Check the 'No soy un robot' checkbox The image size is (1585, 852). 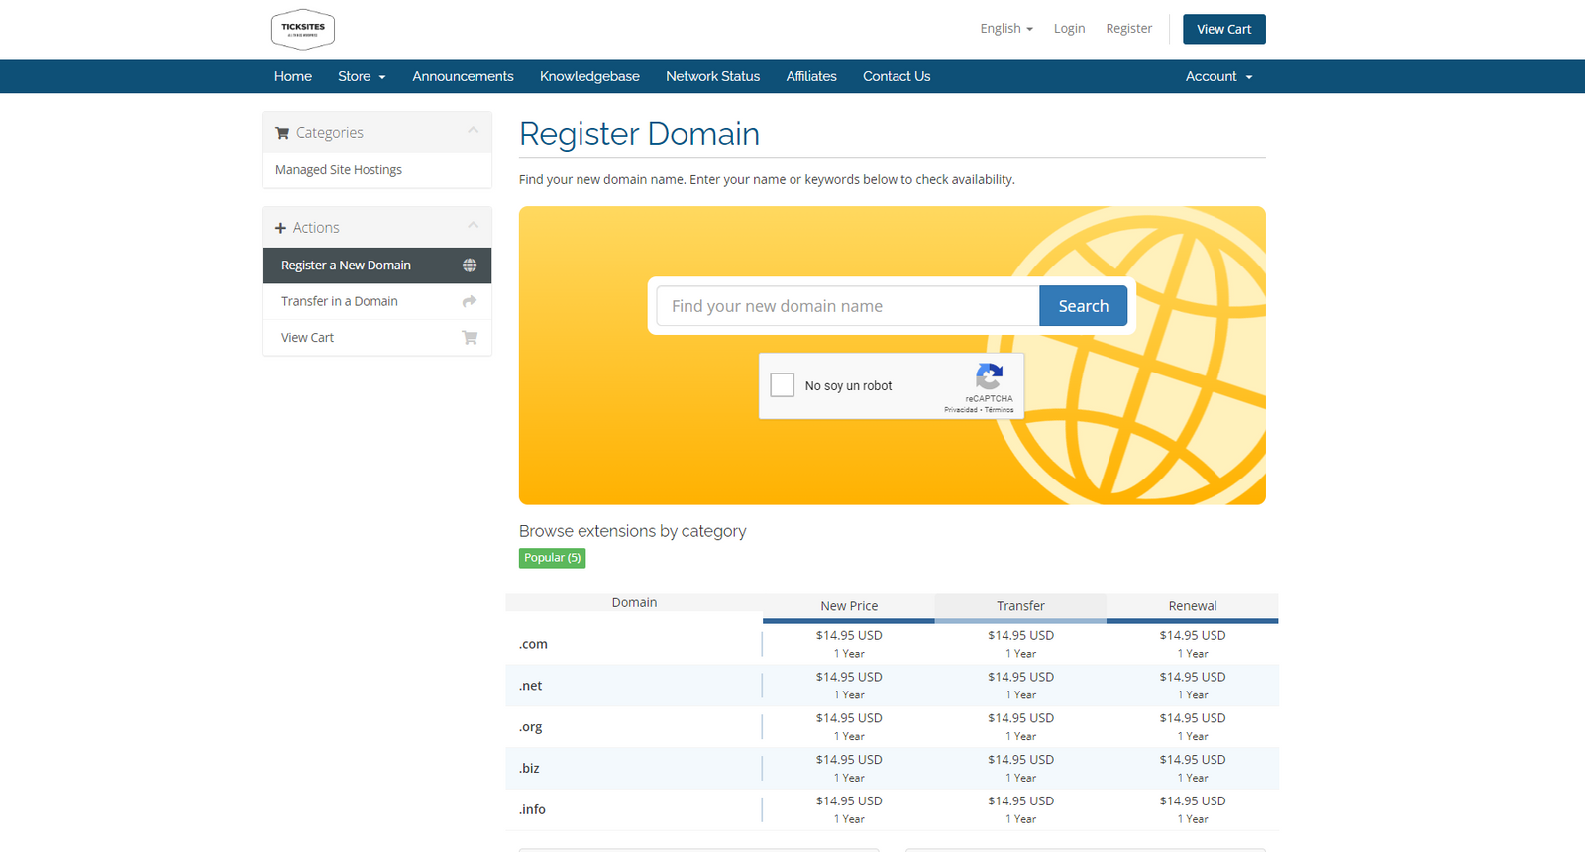pos(783,385)
